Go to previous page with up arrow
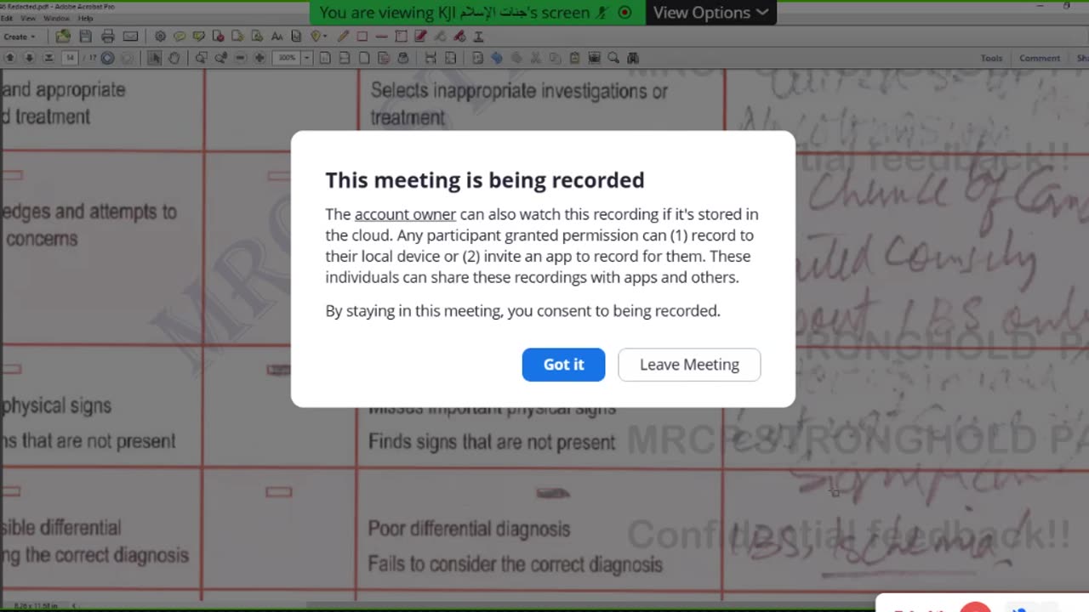The height and width of the screenshot is (612, 1089). pyautogui.click(x=10, y=58)
